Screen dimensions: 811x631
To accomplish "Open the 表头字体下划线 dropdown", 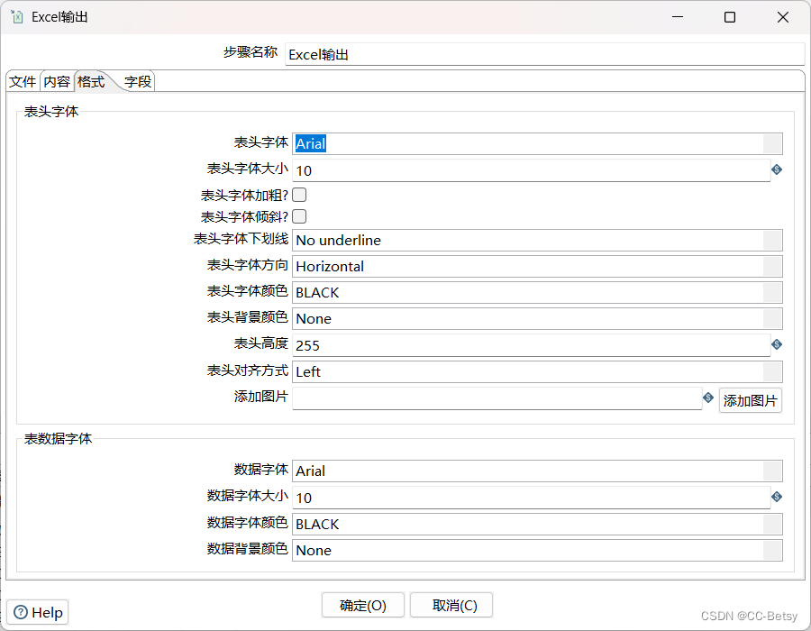I will (x=773, y=240).
